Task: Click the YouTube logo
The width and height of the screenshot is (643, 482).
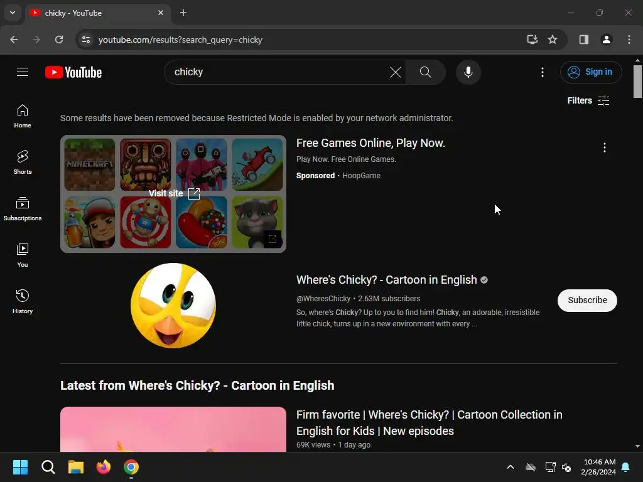Action: click(73, 73)
